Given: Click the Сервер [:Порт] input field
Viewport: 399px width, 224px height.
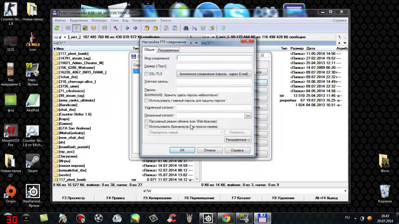Looking at the screenshot, I should pyautogui.click(x=214, y=66).
